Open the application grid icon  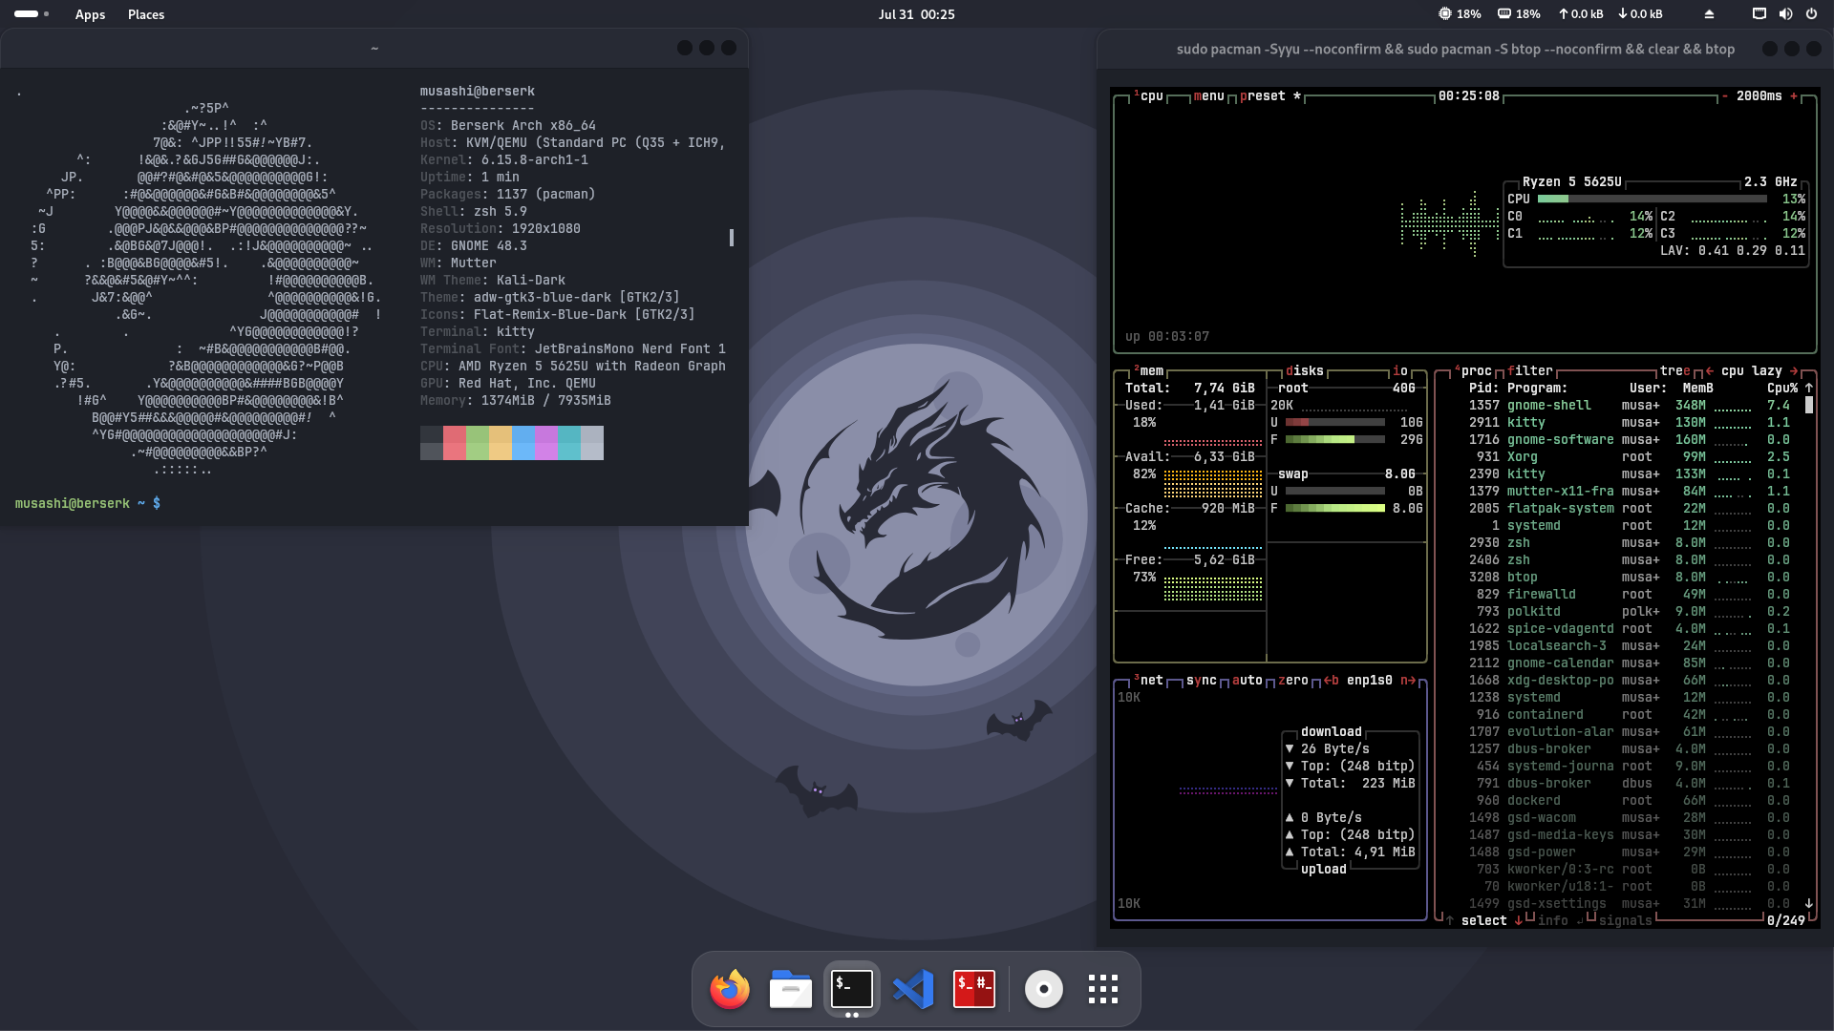[1102, 989]
